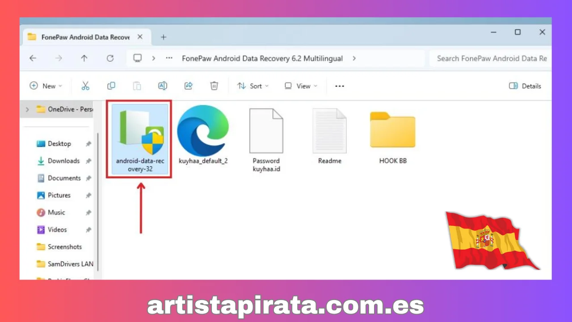Open the New item dropdown
This screenshot has width=572, height=322.
click(x=46, y=86)
